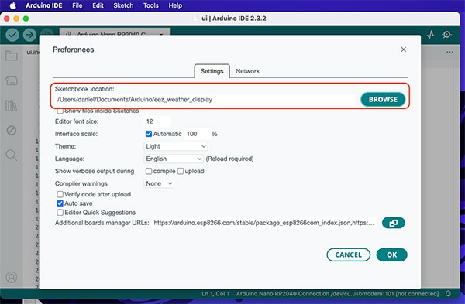Open the Arduino IDE application menu
Image resolution: width=465 pixels, height=304 pixels.
[44, 5]
